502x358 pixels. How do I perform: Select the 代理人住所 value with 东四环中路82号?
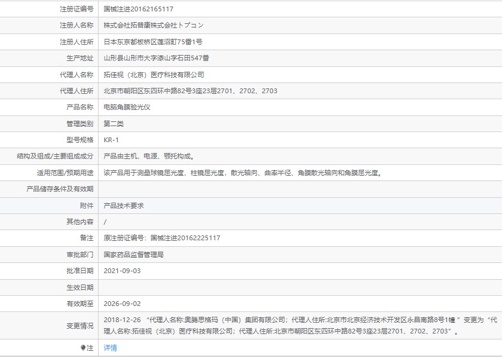pos(190,91)
